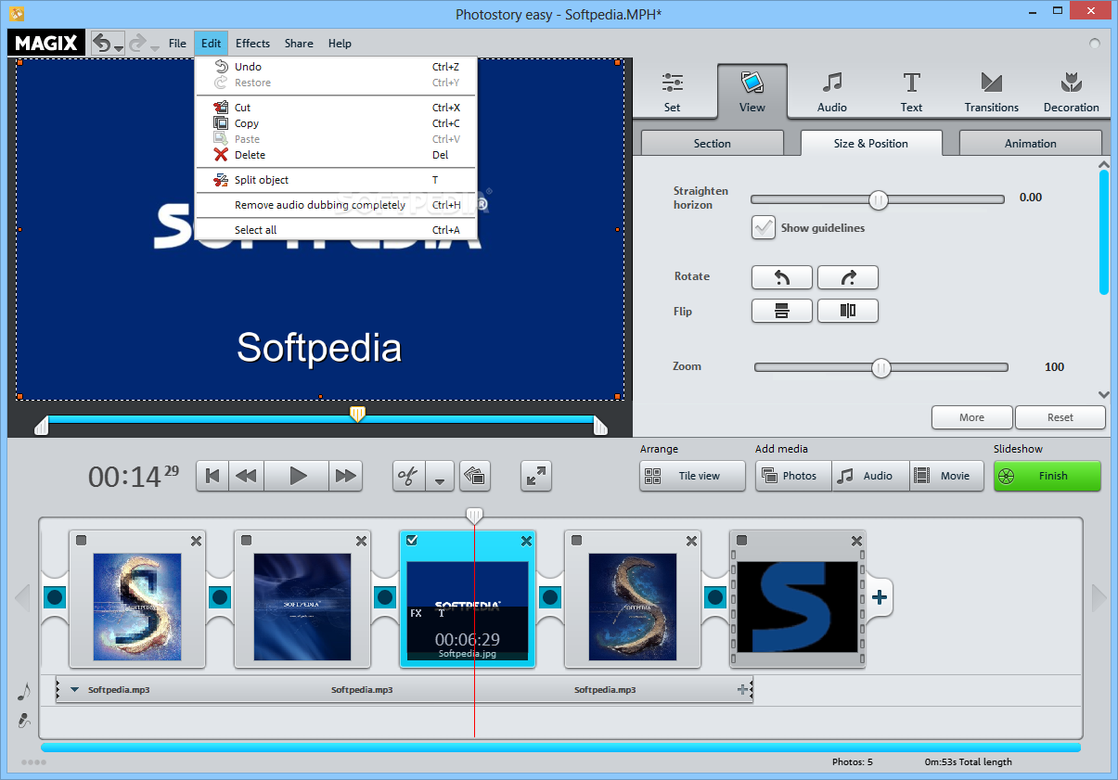Tick the checkbox on the blue S movie clip
This screenshot has width=1118, height=780.
(x=742, y=541)
